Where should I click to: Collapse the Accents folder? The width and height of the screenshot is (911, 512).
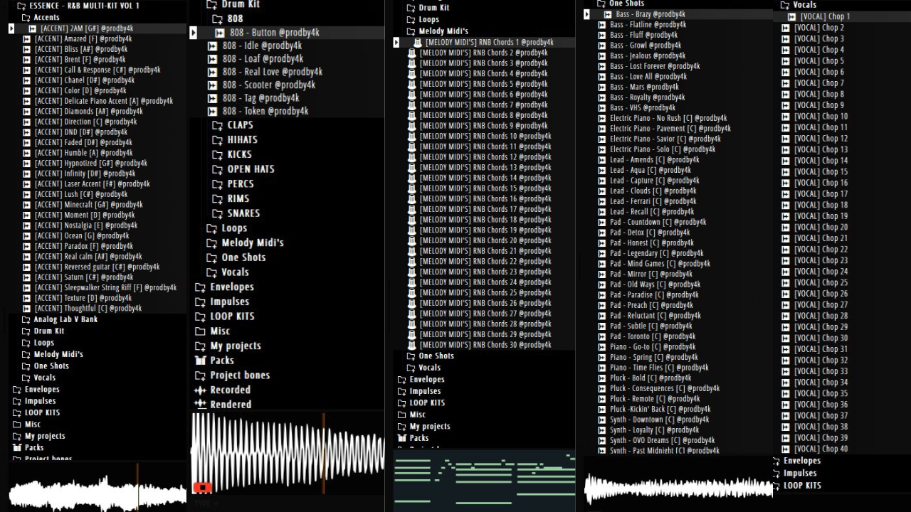[26, 17]
